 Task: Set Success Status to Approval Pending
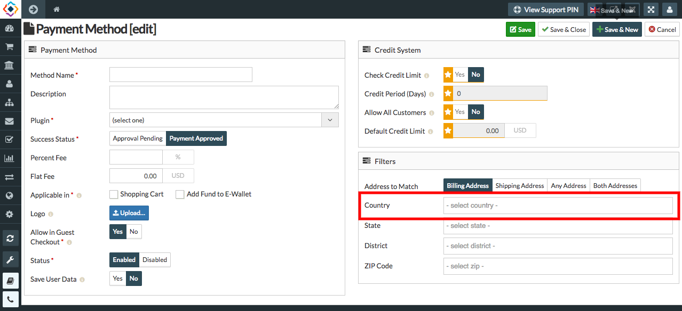138,138
